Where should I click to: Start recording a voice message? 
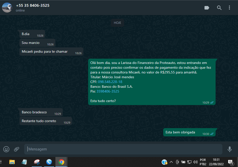pyautogui.click(x=229, y=149)
